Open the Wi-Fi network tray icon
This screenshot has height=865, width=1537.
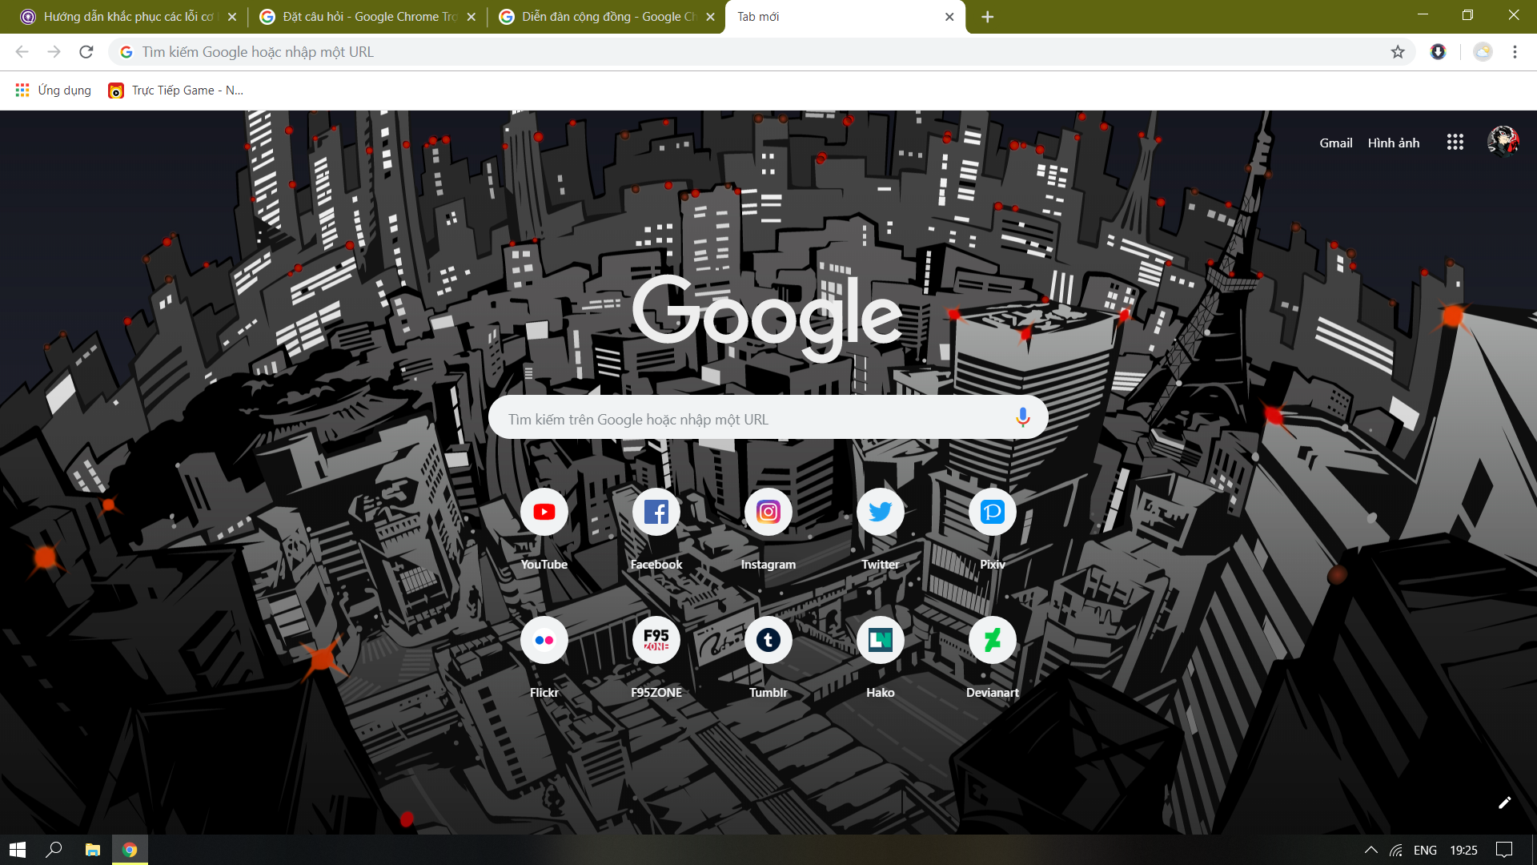(x=1396, y=850)
